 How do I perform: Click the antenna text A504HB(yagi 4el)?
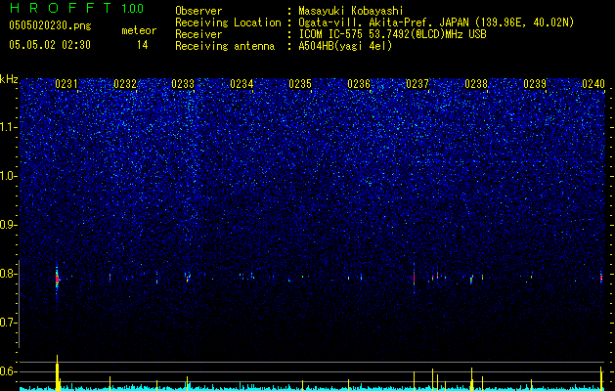coord(345,46)
